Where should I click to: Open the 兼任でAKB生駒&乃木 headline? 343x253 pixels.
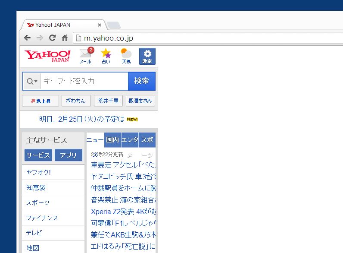point(123,235)
